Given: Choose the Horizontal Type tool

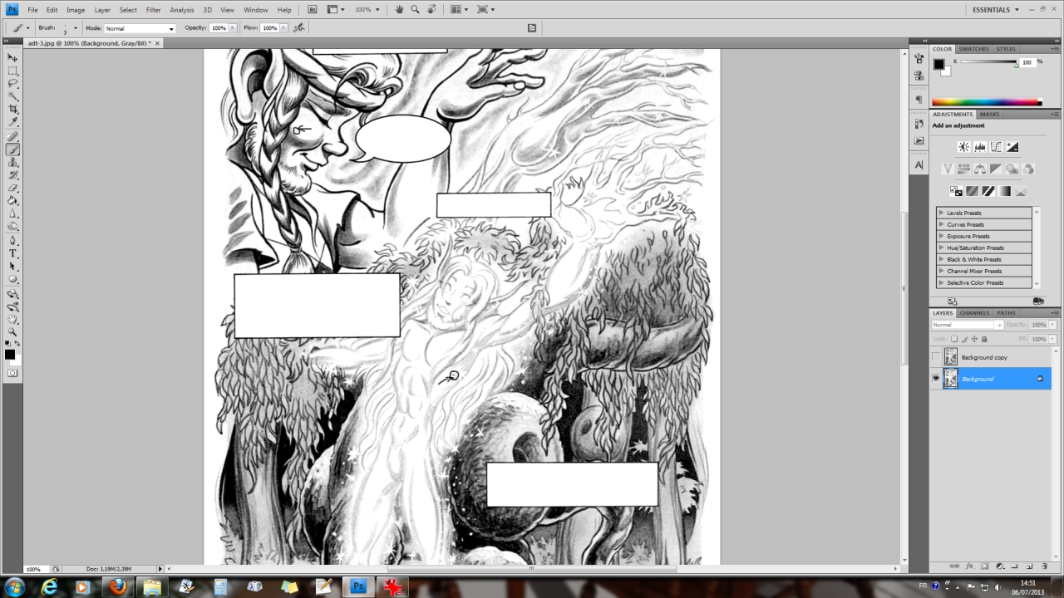Looking at the screenshot, I should point(12,253).
